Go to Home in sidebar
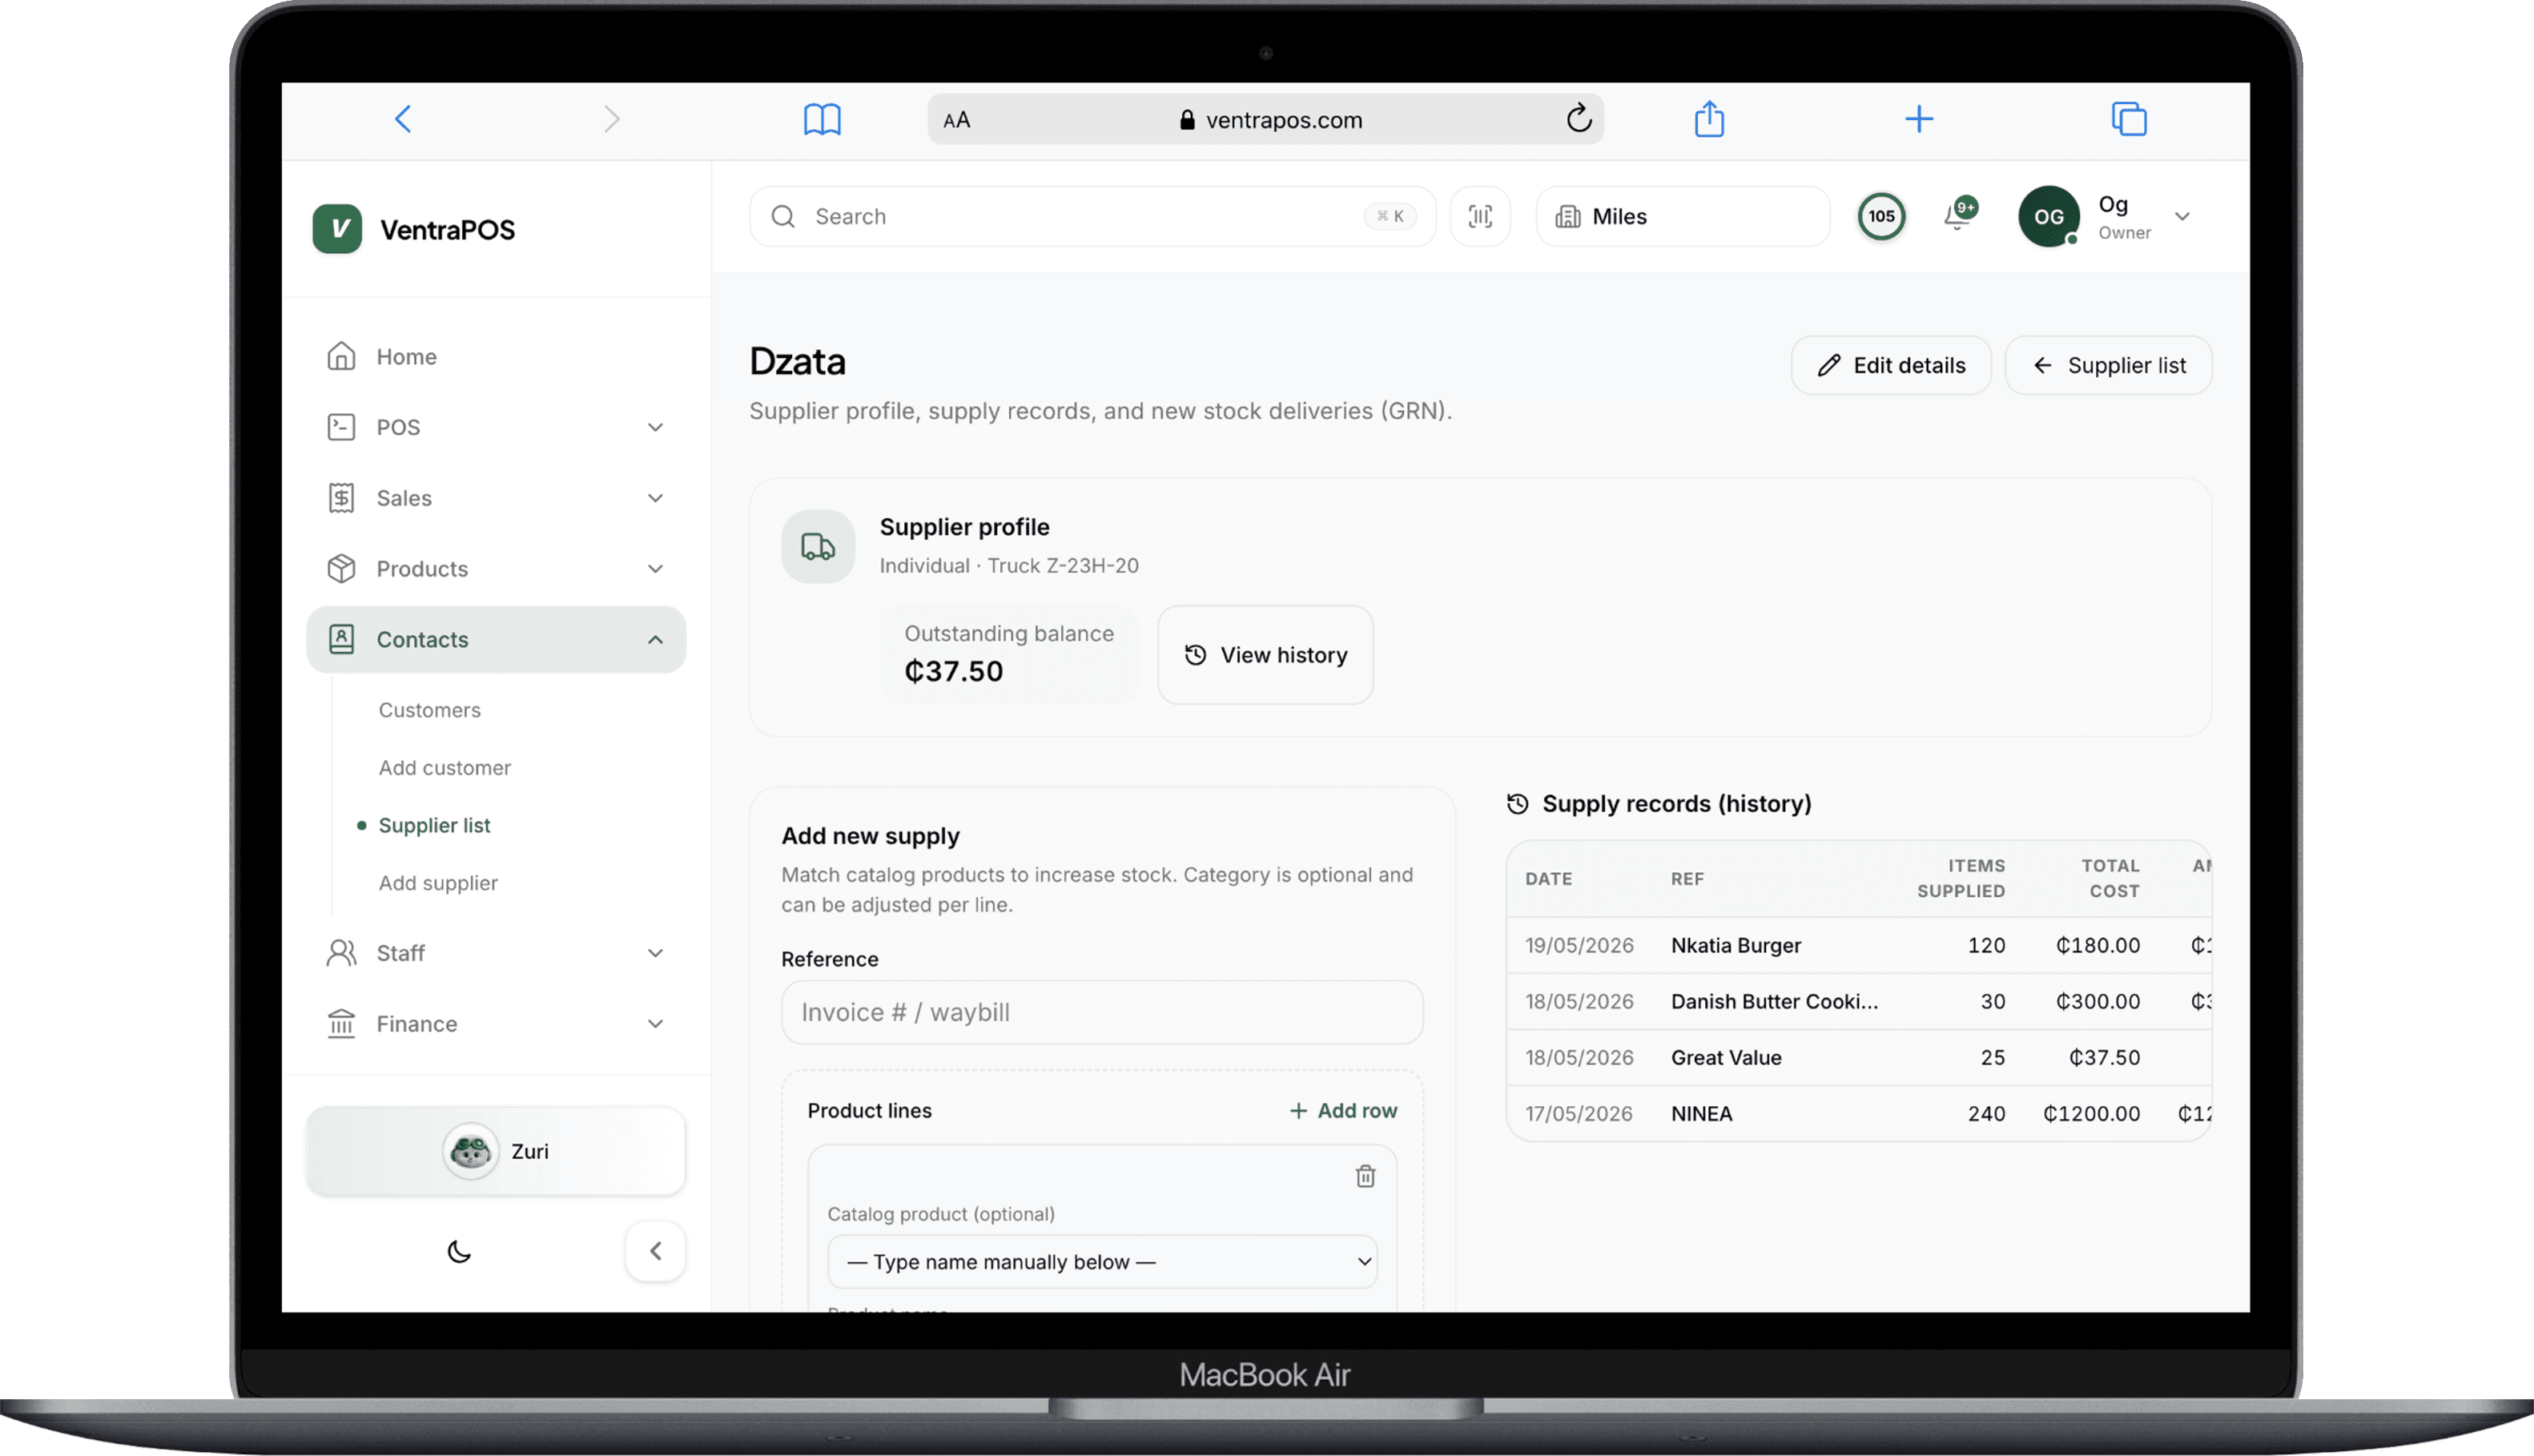2534x1456 pixels. (496, 356)
